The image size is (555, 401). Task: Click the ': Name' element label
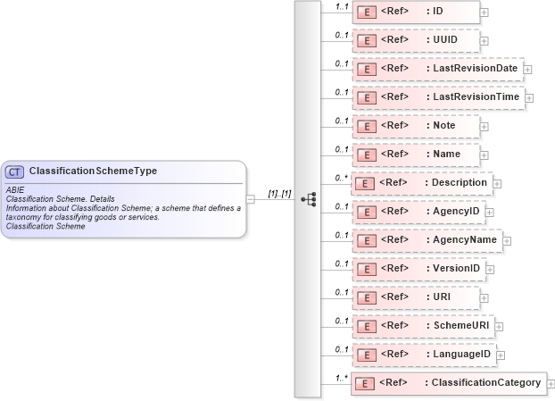[443, 155]
